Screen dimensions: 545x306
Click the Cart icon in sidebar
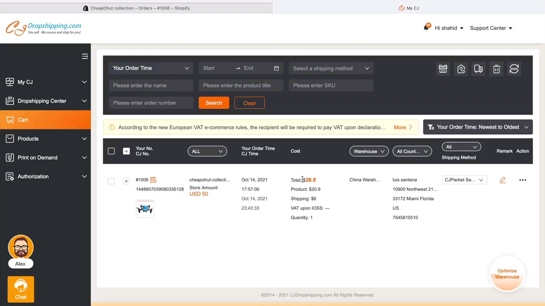click(10, 120)
